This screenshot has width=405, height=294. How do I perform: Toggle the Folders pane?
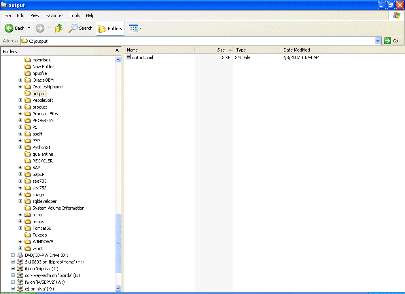point(110,28)
